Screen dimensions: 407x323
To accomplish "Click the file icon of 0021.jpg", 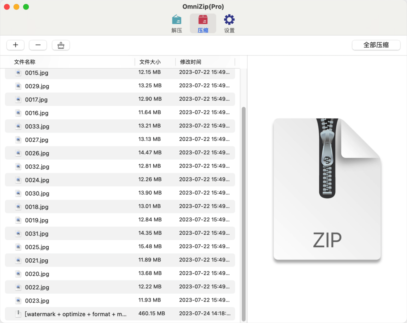I will [18, 260].
